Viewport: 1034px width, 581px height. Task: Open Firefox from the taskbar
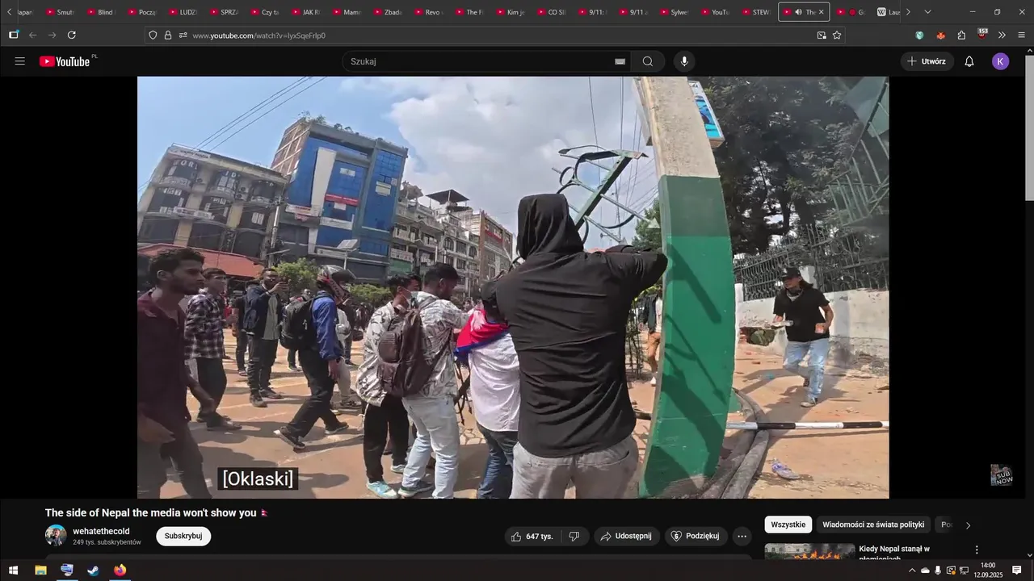pyautogui.click(x=120, y=571)
